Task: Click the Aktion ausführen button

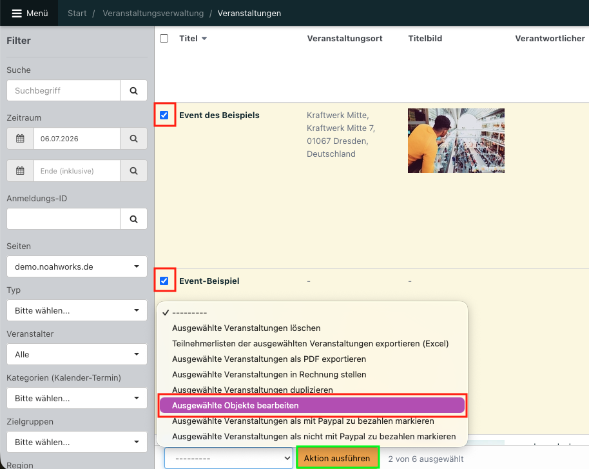Action: coord(337,459)
